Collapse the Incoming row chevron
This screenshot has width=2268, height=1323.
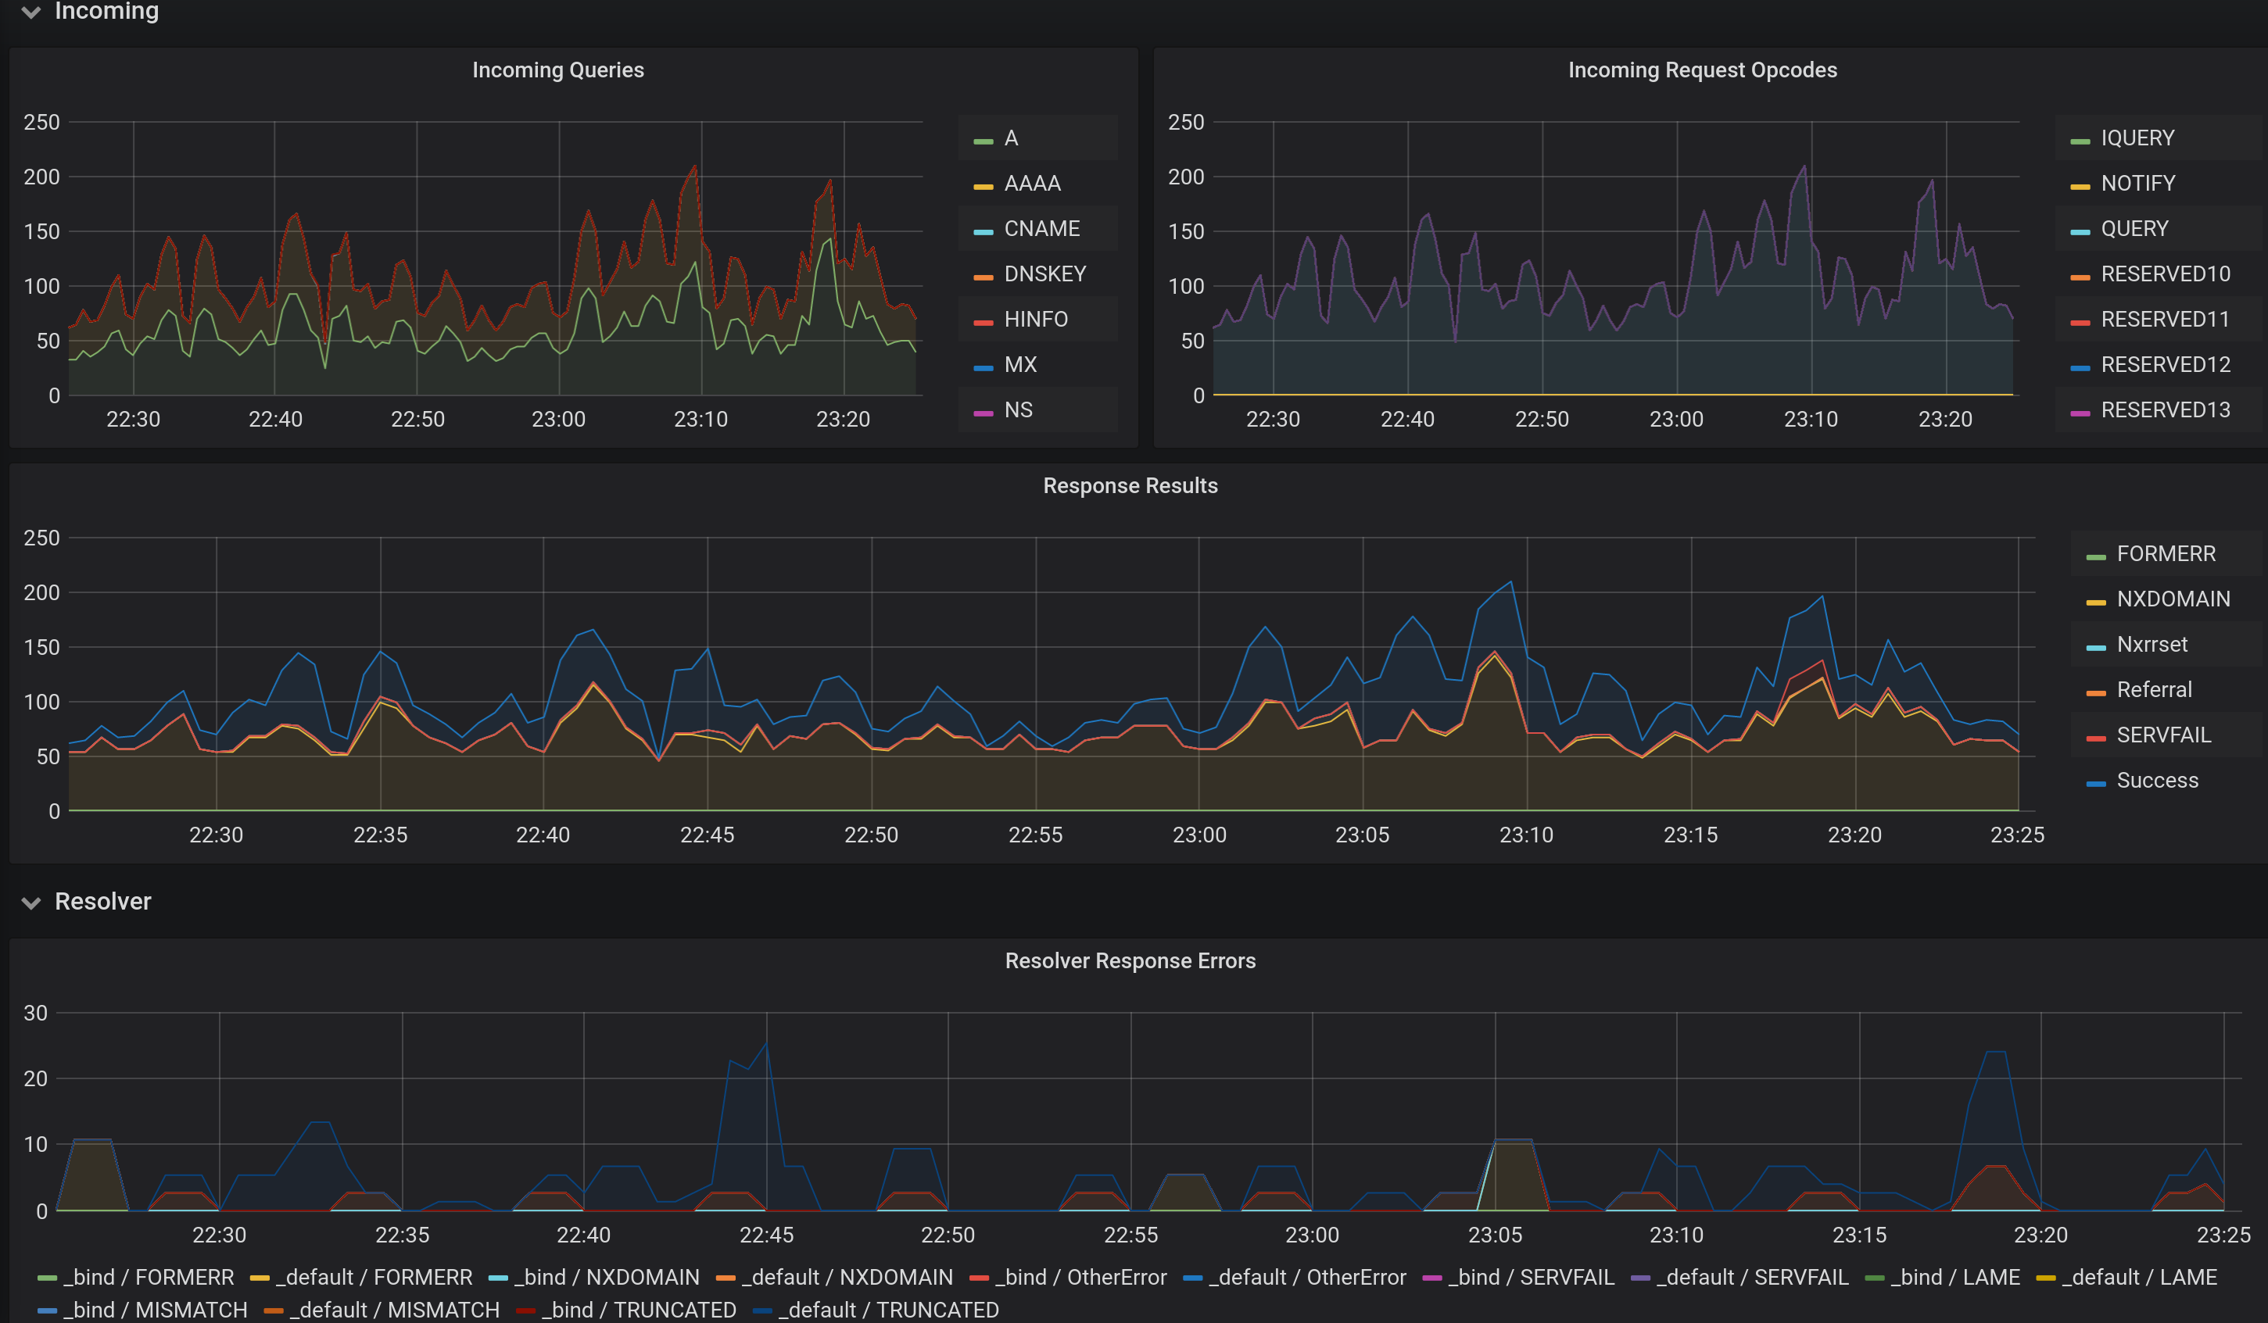pos(31,12)
